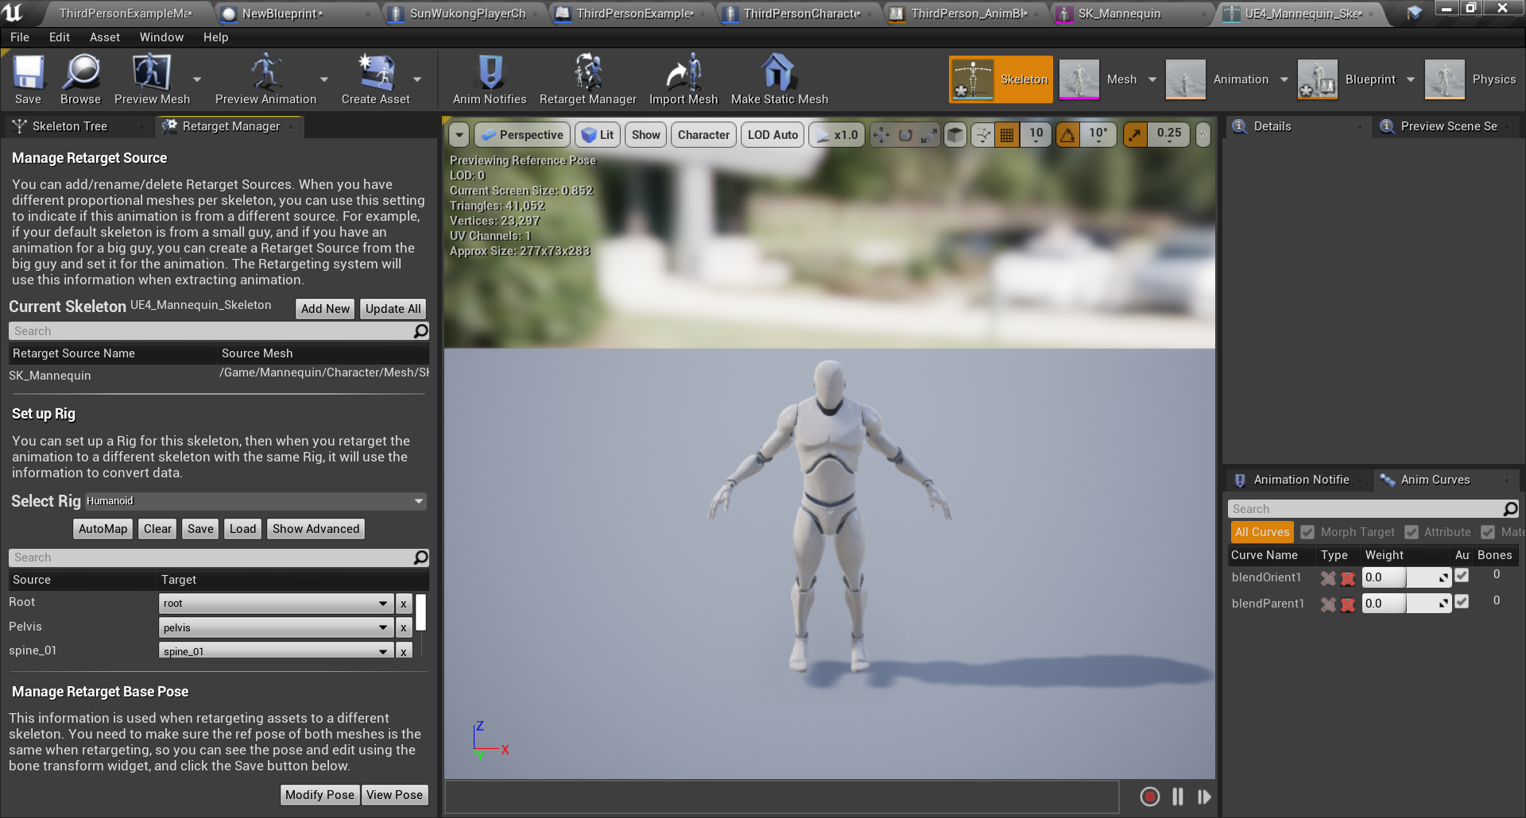Click blendParent1 material type icon
1526x818 pixels.
pos(1348,604)
